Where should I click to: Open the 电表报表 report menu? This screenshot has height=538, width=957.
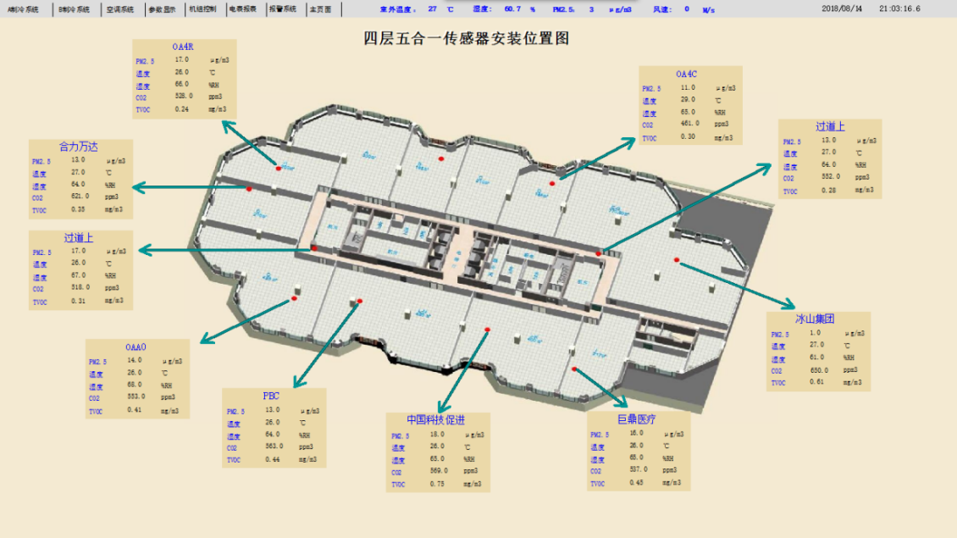click(x=242, y=9)
